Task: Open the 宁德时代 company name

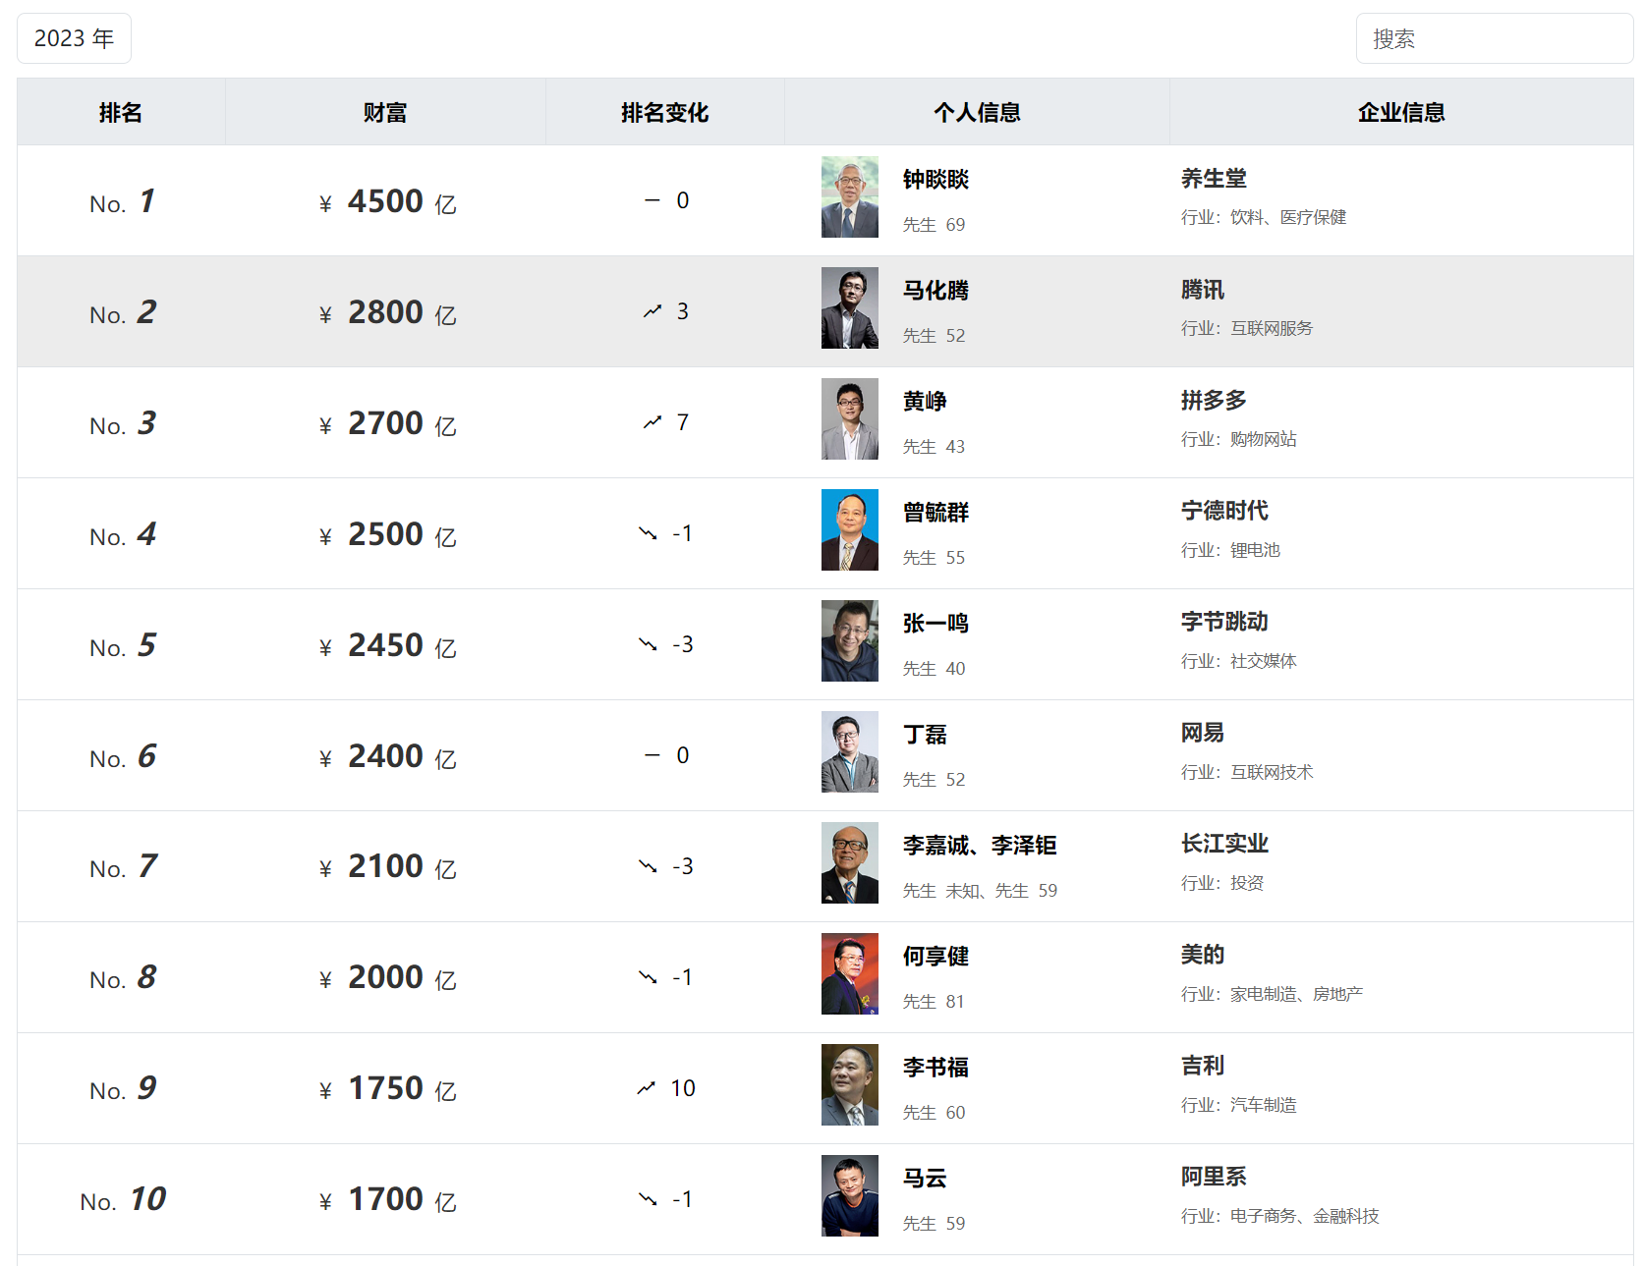Action: [x=1224, y=511]
